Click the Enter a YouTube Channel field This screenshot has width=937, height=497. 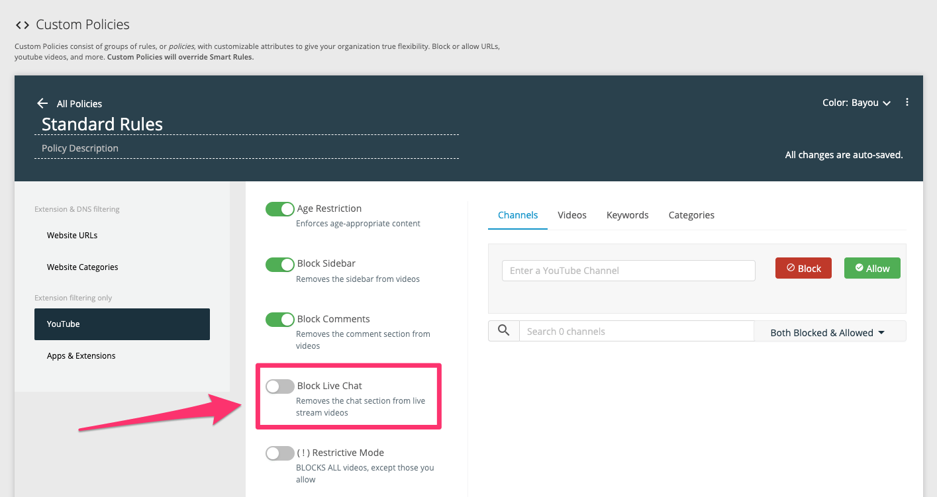point(628,271)
